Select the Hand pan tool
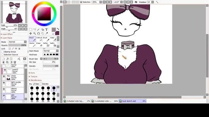 click(x=42, y=33)
